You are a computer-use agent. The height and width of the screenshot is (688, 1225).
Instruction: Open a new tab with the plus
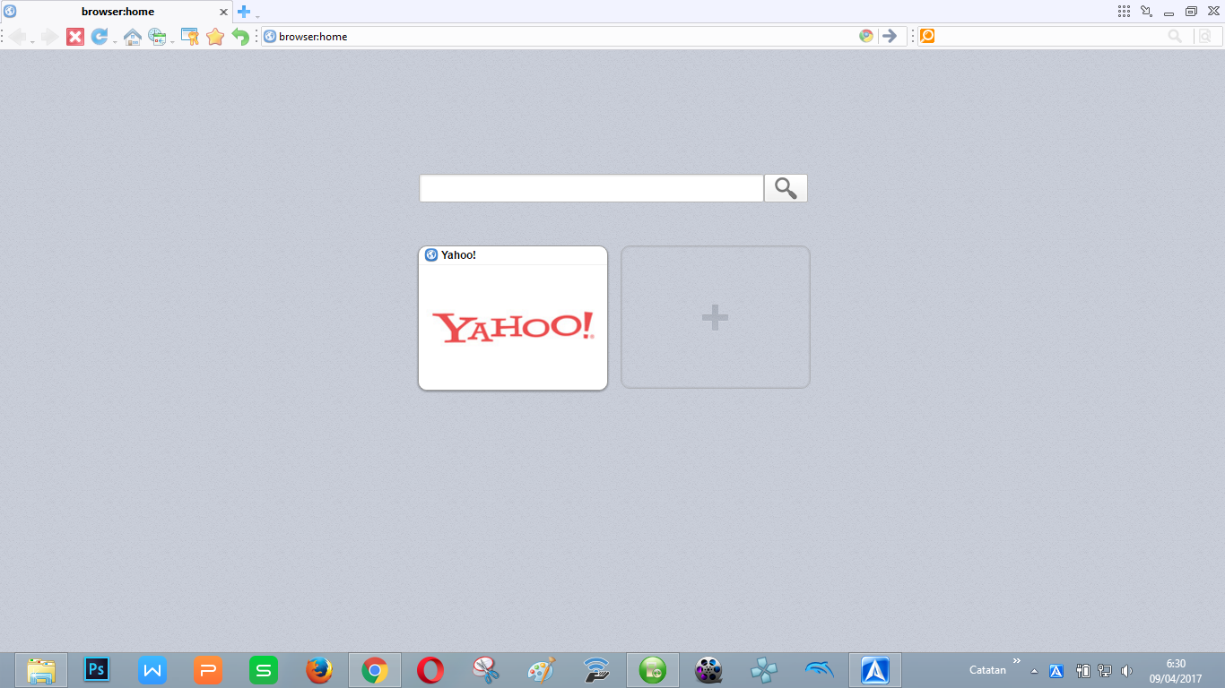pos(243,12)
